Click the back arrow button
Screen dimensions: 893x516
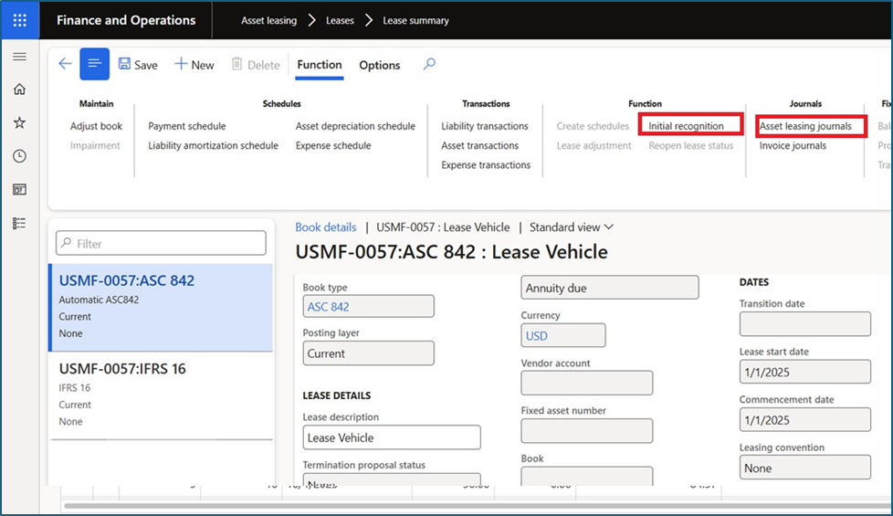[x=65, y=64]
